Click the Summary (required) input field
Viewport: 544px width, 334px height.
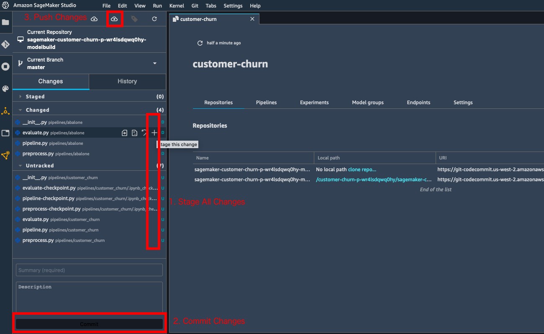(x=89, y=270)
